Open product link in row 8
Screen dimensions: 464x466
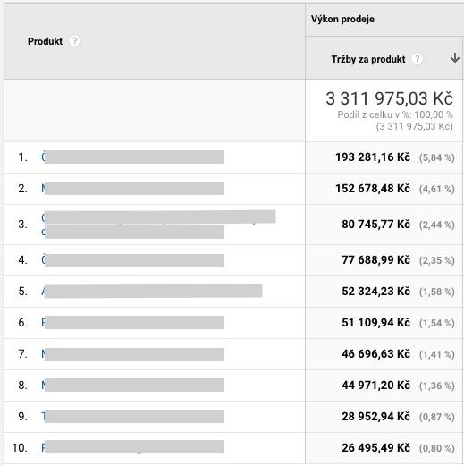(x=133, y=385)
